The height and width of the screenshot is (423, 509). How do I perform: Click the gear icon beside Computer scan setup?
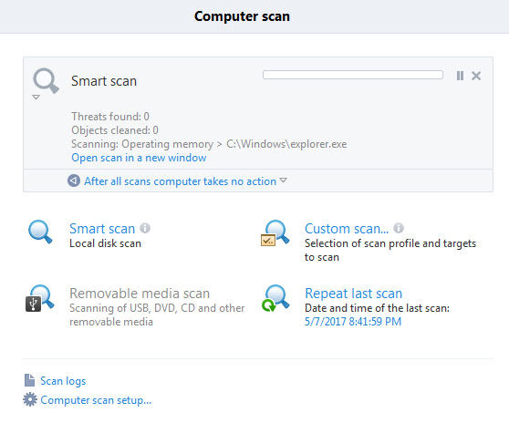coord(30,399)
